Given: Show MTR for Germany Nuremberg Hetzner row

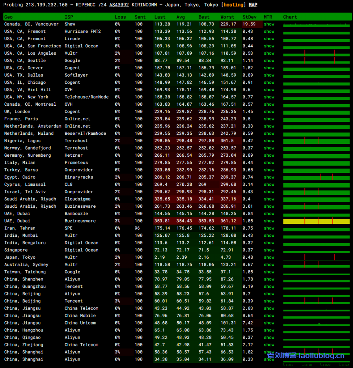Looking at the screenshot, I should pos(269,155).
